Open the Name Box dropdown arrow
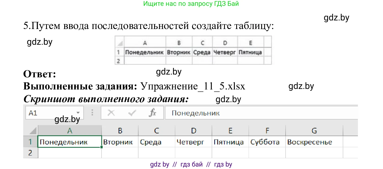The image size is (383, 169). [78, 113]
